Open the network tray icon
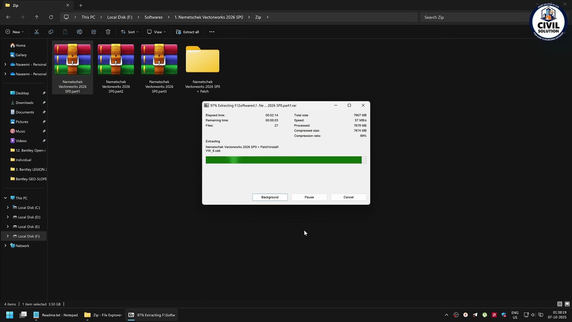 [x=526, y=315]
